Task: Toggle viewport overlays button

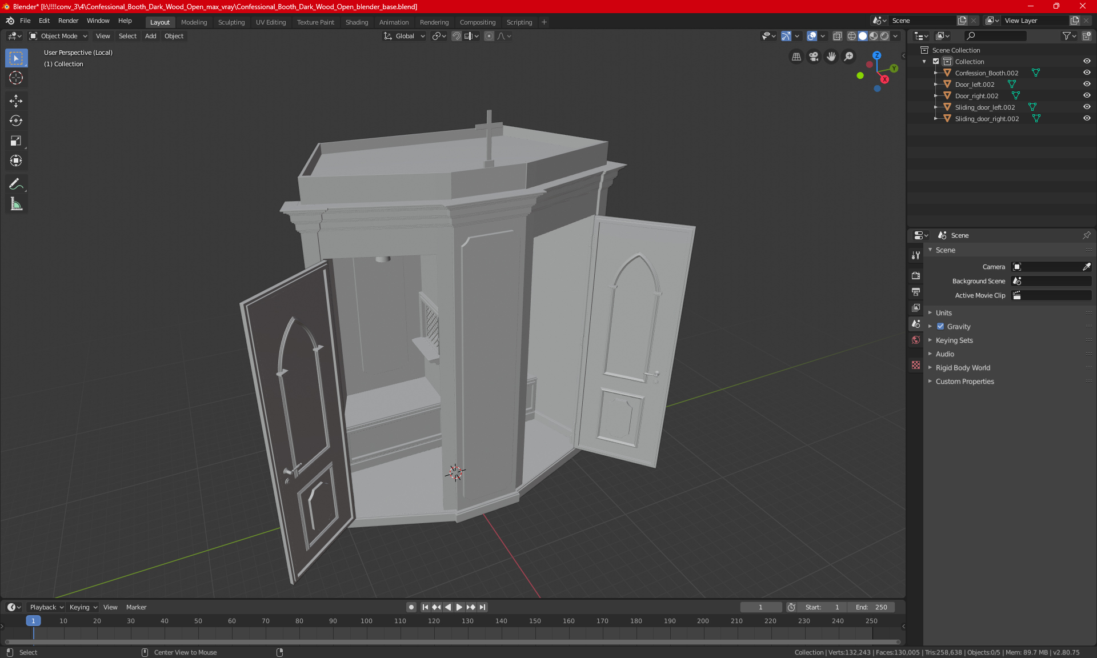Action: click(x=812, y=36)
